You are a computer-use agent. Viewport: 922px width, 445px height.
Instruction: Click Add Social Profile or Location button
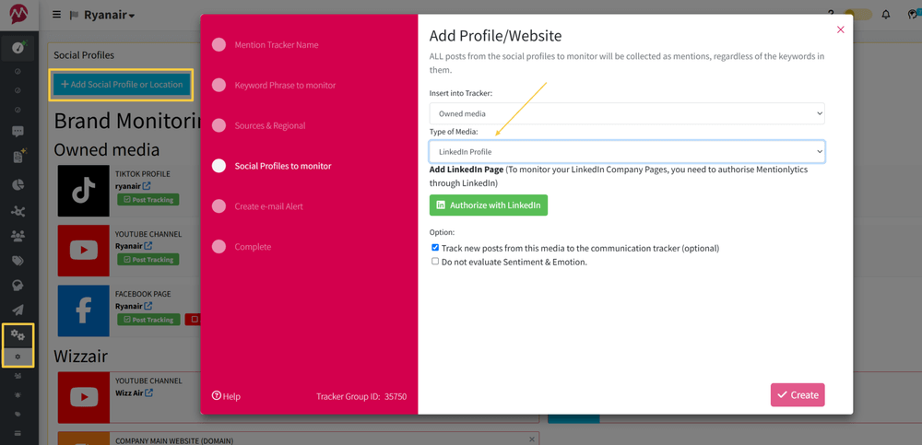click(x=122, y=85)
